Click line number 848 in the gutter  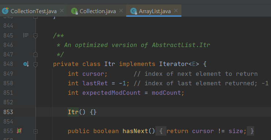click(8, 64)
